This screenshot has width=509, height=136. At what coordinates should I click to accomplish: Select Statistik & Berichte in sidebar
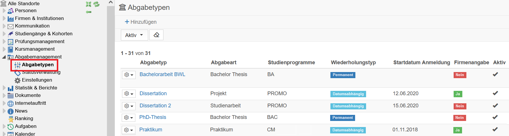pos(36,88)
